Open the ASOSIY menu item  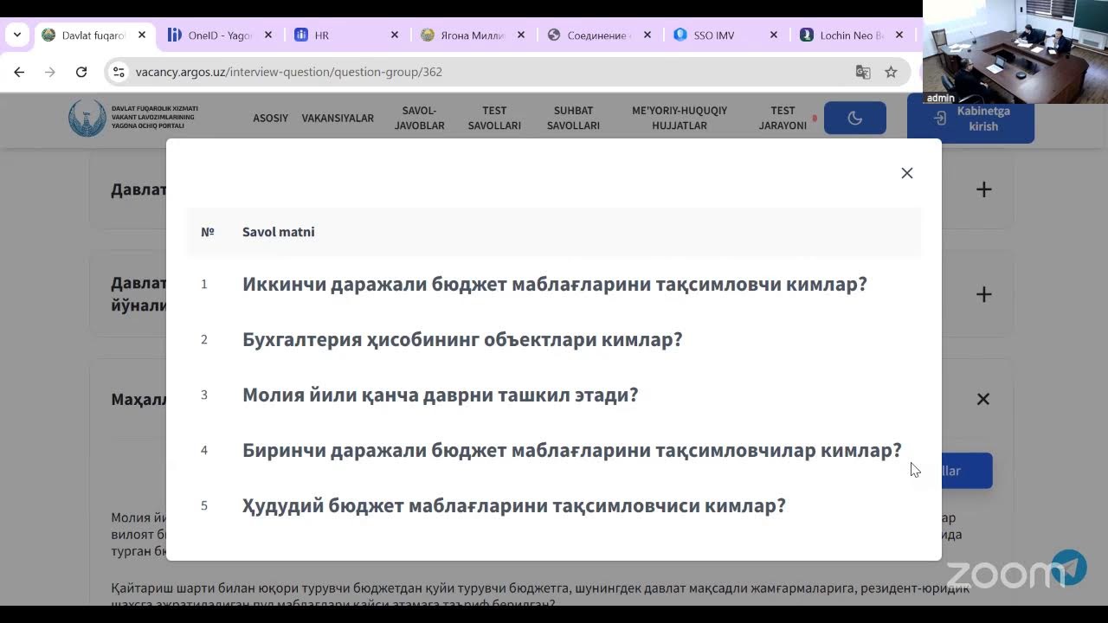point(270,119)
